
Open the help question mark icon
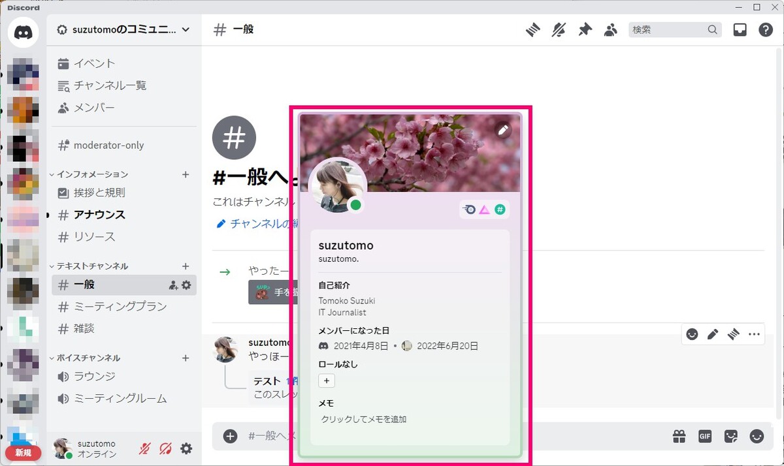(766, 30)
